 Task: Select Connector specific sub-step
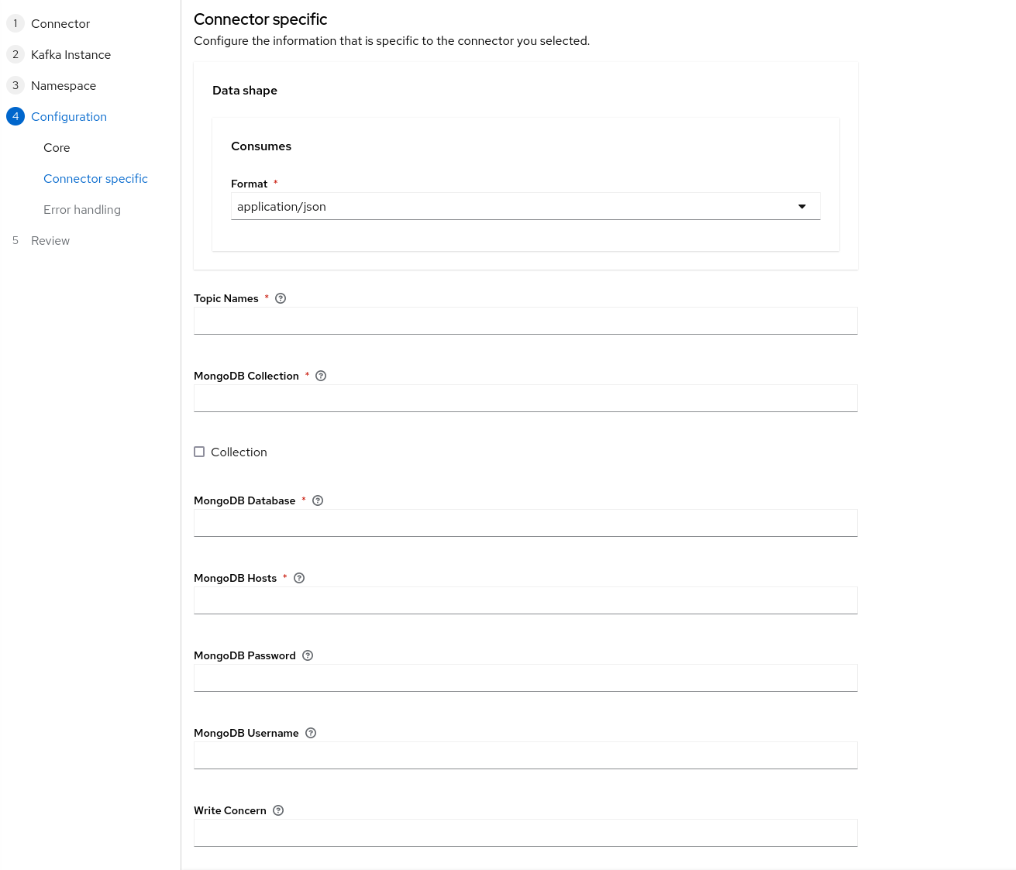tap(95, 179)
